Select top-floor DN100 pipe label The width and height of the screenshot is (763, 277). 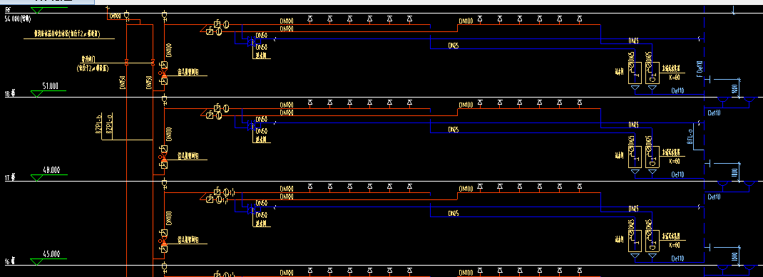tap(466, 21)
